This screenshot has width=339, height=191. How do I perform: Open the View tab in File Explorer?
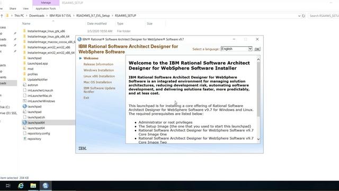26,8
